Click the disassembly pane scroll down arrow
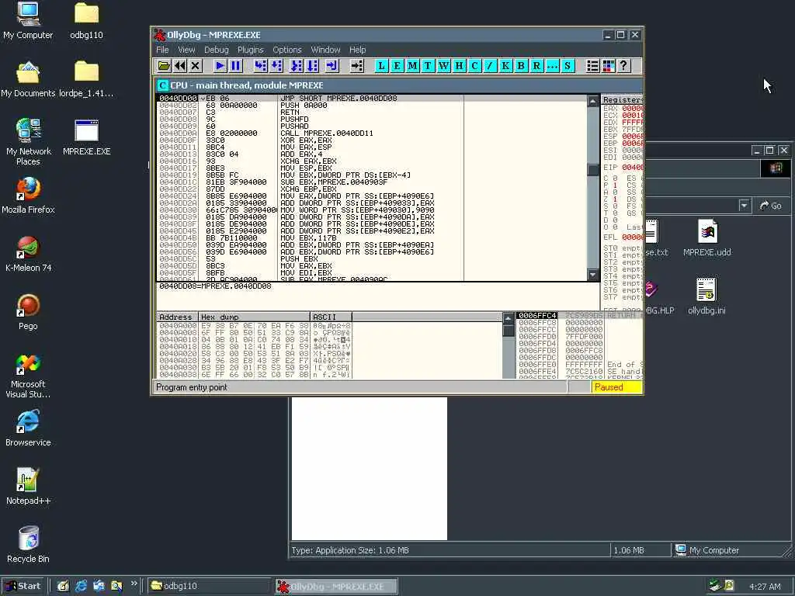 click(x=592, y=275)
